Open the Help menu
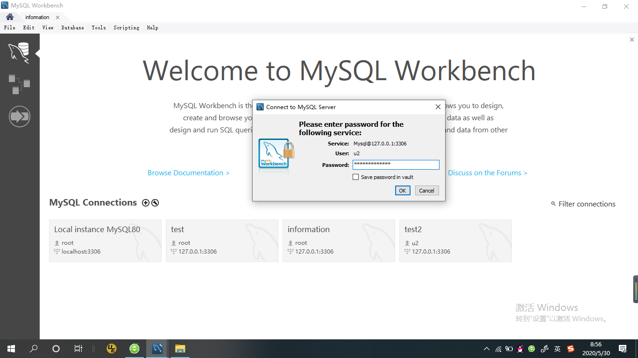The width and height of the screenshot is (638, 358). pos(152,28)
